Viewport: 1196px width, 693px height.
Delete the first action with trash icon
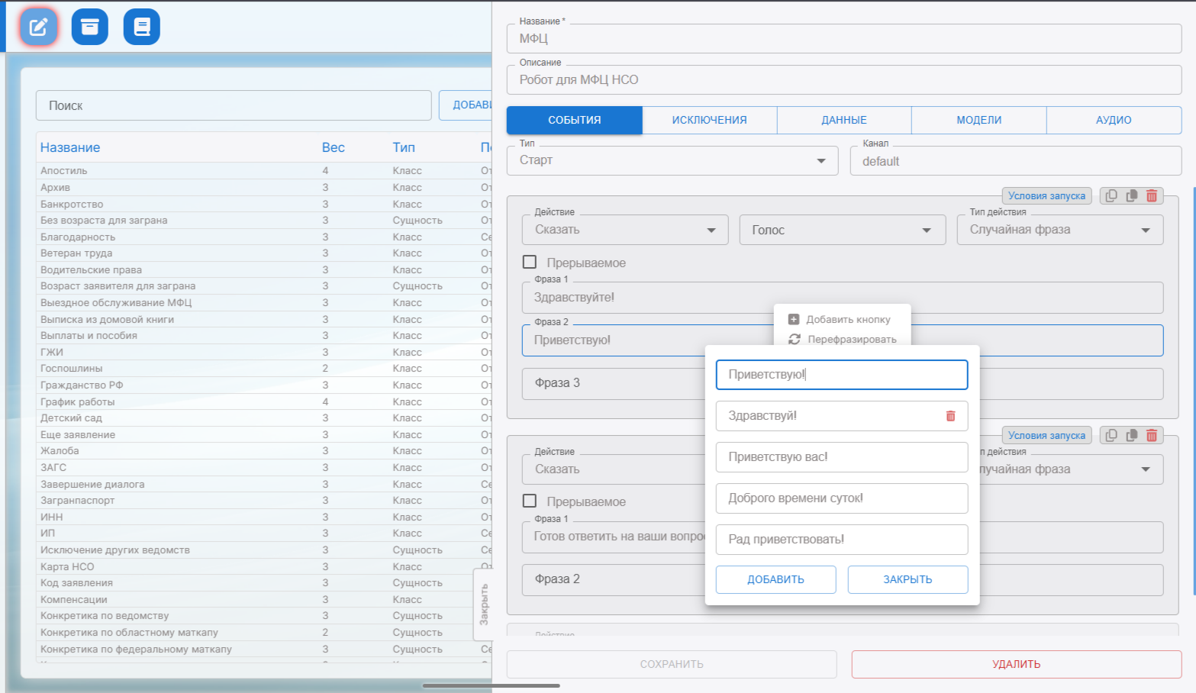pyautogui.click(x=1152, y=196)
